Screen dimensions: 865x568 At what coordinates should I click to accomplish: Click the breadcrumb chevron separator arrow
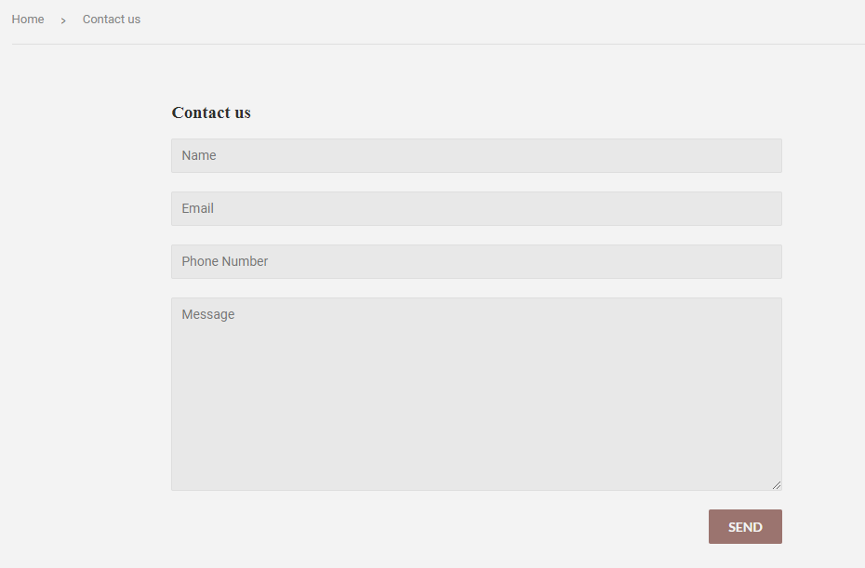click(x=63, y=20)
